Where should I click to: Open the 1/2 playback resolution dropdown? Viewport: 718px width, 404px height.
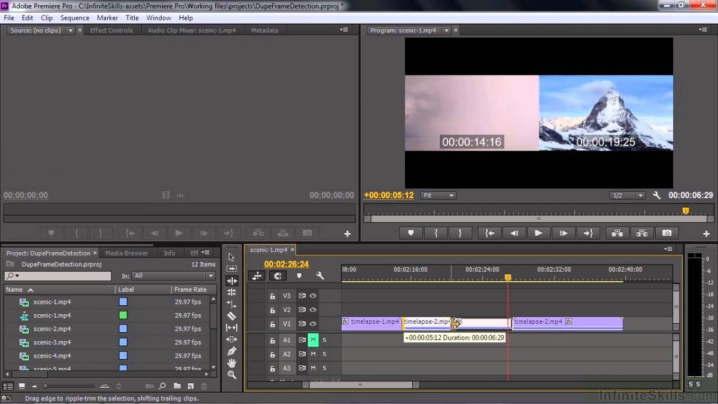pos(627,195)
